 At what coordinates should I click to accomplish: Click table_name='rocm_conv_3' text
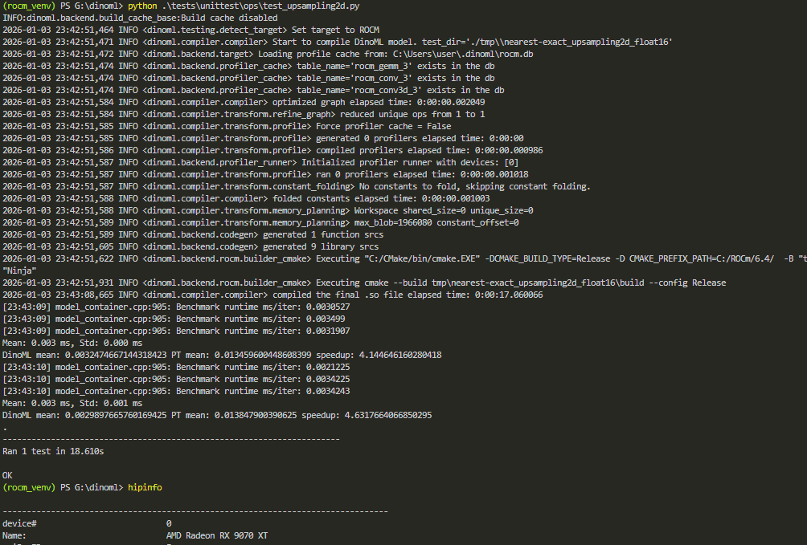tap(353, 78)
